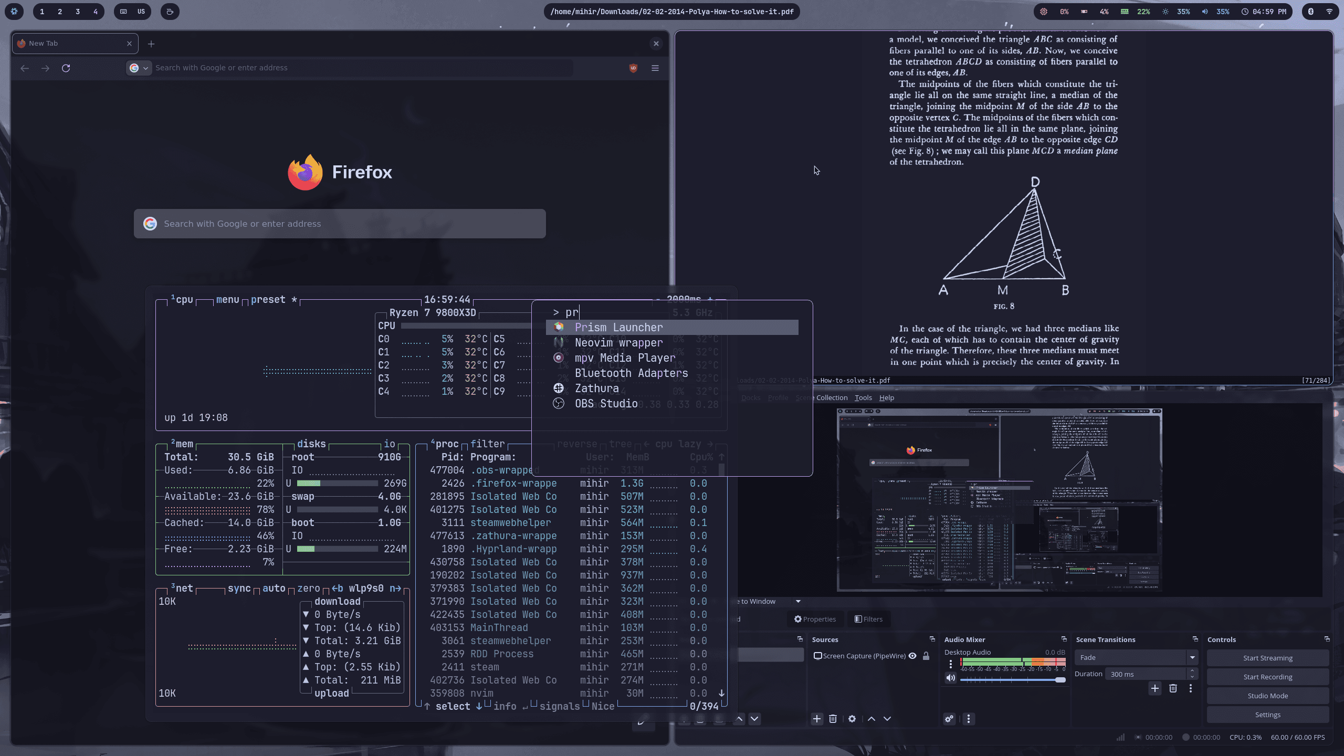Toggle btop net zero option
The image size is (1344, 756).
tap(309, 589)
